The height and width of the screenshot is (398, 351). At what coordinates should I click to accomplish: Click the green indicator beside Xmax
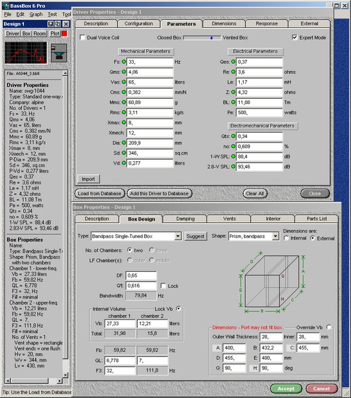point(124,123)
